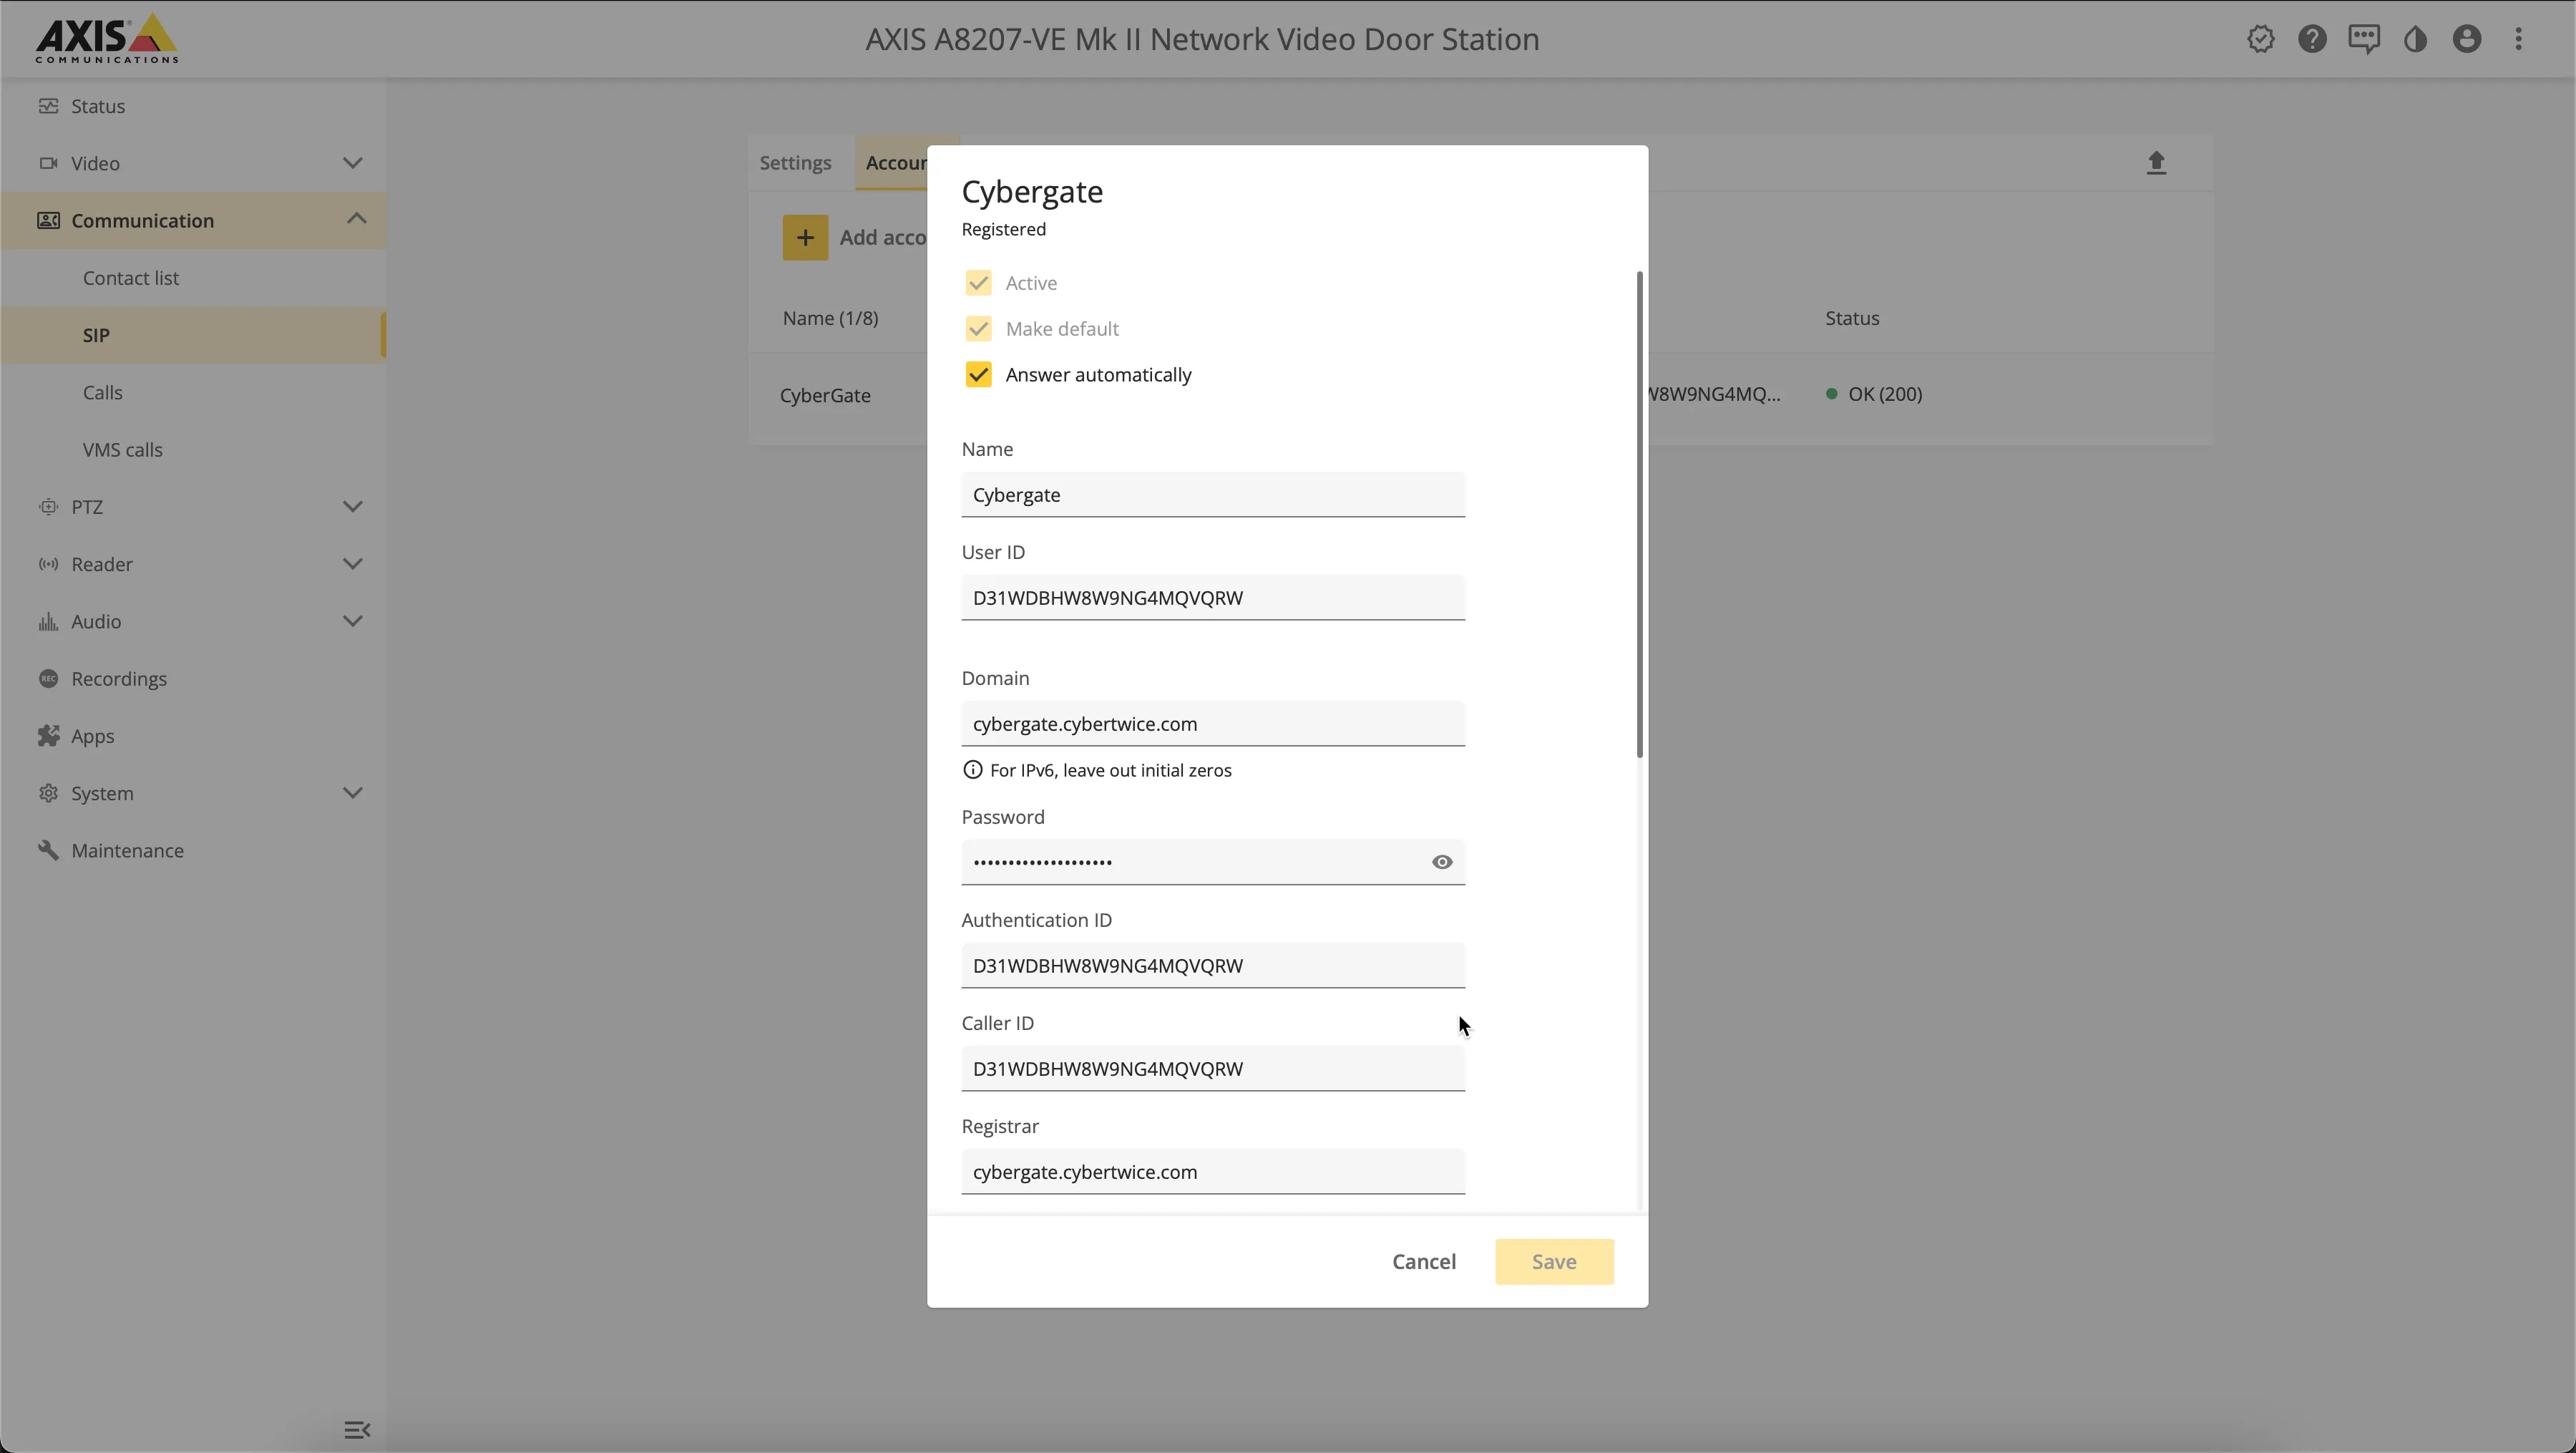
Task: Toggle the Make default checkbox
Action: coord(978,329)
